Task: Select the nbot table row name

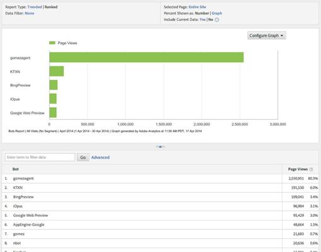Action: (x=17, y=243)
